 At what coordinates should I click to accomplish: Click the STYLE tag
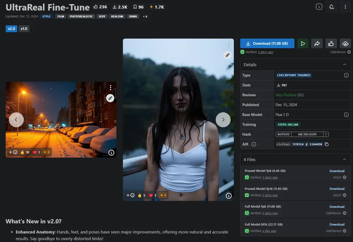pos(46,17)
